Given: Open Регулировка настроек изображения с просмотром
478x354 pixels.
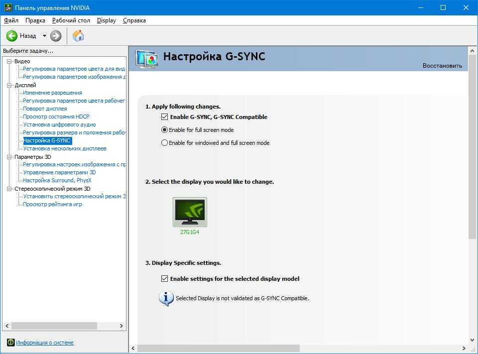Looking at the screenshot, I should [74, 164].
